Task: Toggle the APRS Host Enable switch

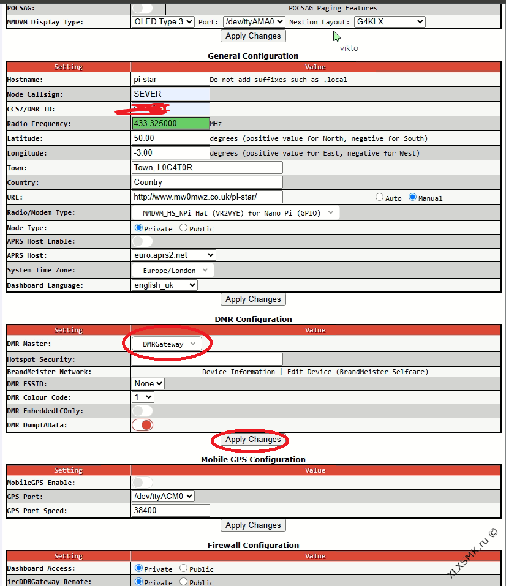Action: tap(143, 241)
